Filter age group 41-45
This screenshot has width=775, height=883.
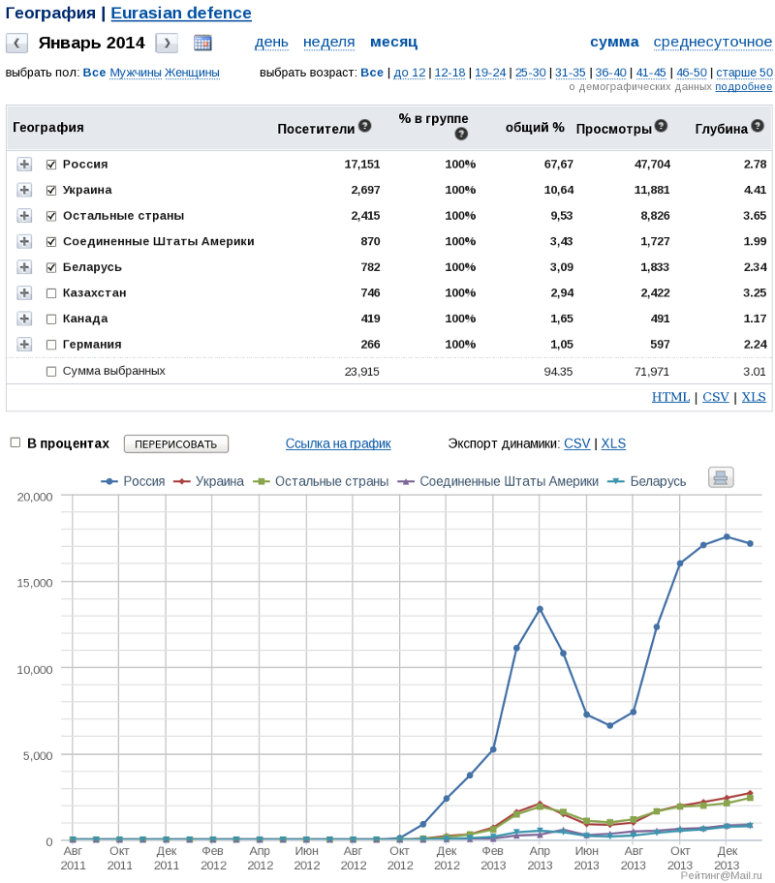coord(651,73)
